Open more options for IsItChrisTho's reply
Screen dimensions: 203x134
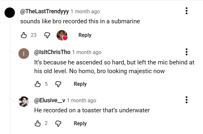coord(187,52)
